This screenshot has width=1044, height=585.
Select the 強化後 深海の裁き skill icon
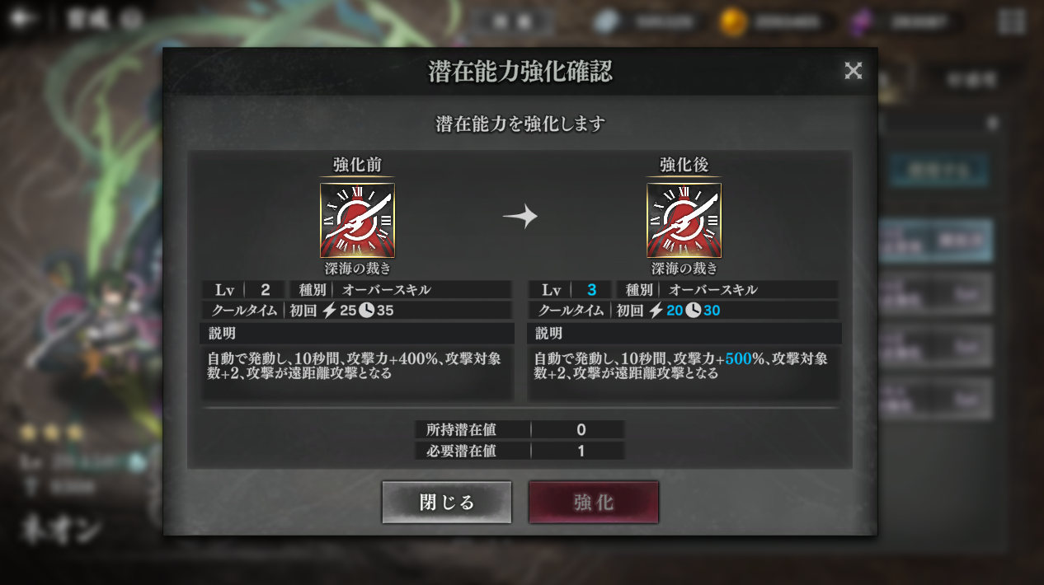(x=684, y=220)
